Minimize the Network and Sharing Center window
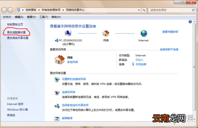The width and height of the screenshot is (198, 128). point(177,2)
